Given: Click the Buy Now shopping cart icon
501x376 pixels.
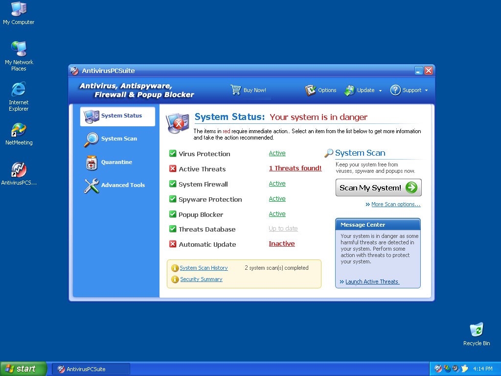Looking at the screenshot, I should 236,90.
